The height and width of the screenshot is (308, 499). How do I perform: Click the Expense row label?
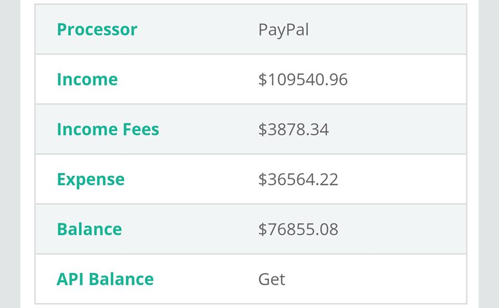(90, 179)
